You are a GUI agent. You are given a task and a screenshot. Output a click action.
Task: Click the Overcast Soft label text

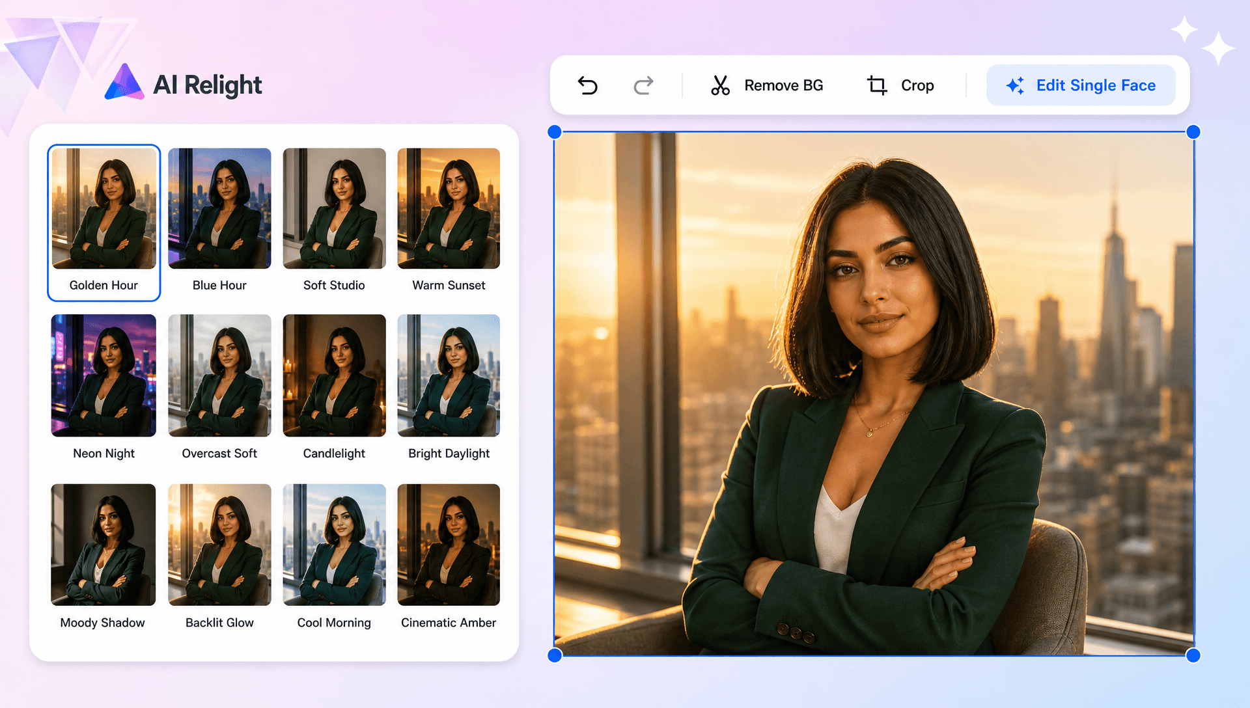click(219, 454)
